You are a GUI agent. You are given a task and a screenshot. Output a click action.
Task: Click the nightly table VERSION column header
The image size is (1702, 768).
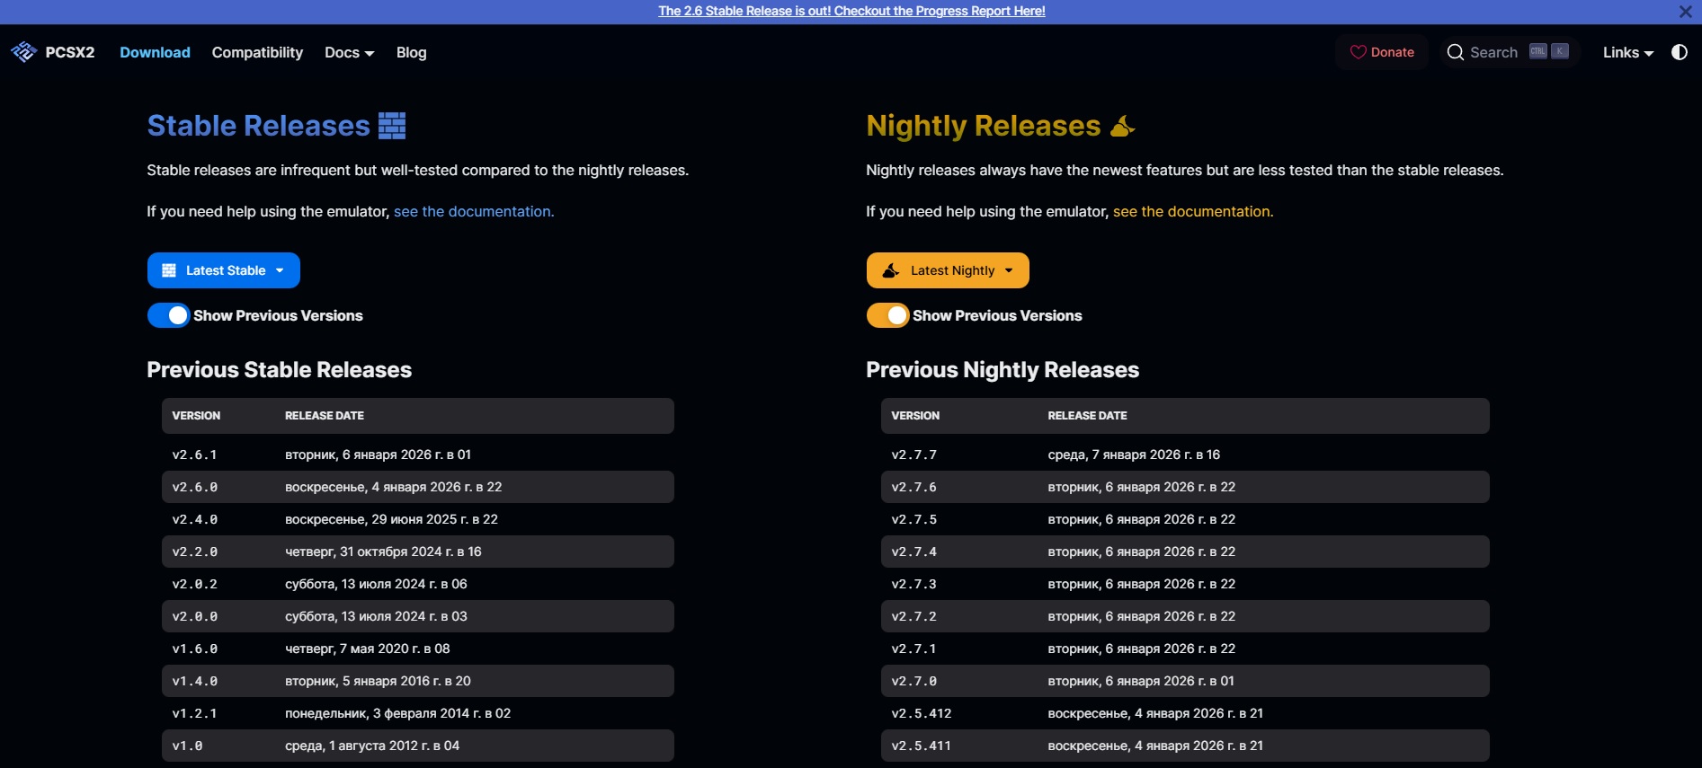(915, 416)
